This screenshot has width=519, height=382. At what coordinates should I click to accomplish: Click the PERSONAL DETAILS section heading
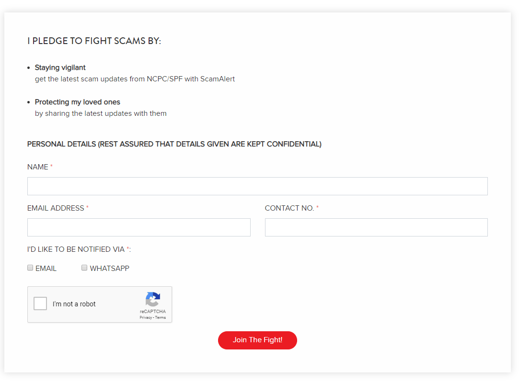click(174, 144)
